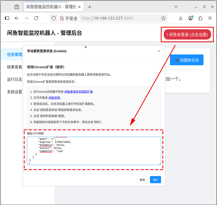Open the 闲鱼登录状态提取扩展 link

click(x=78, y=92)
